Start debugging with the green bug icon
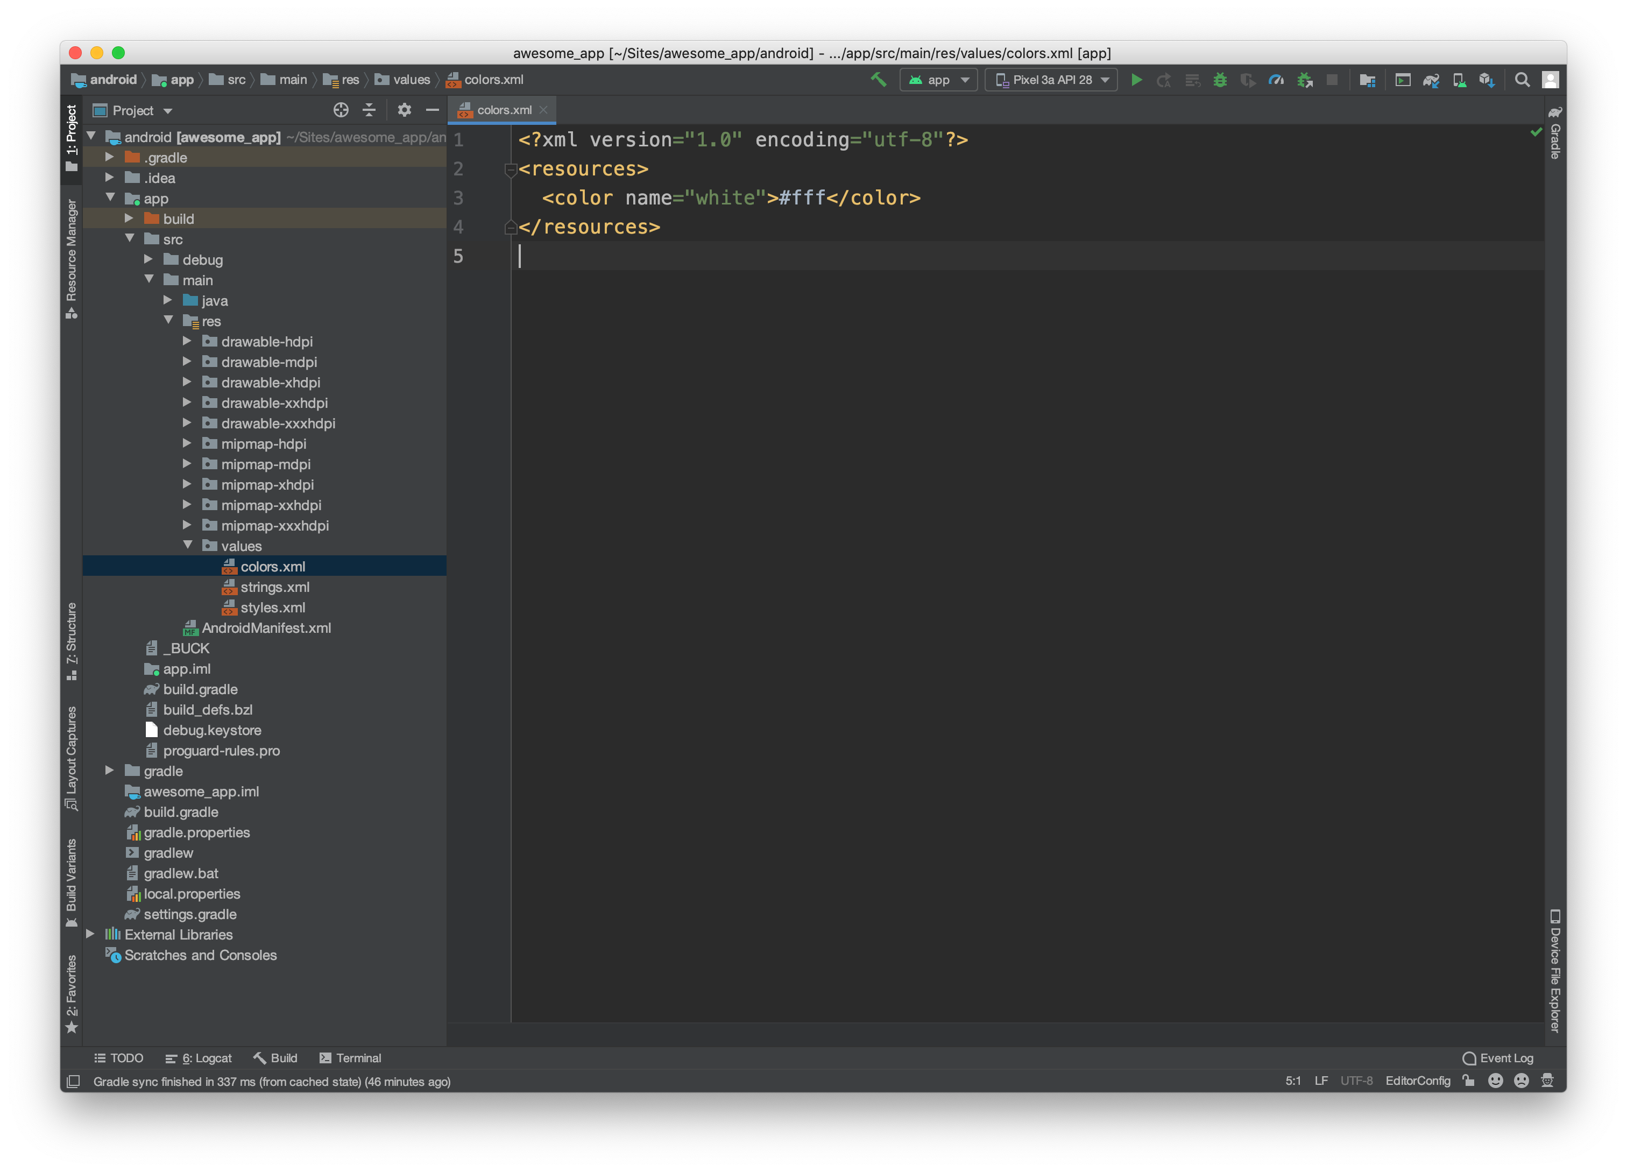This screenshot has width=1627, height=1172. [x=1220, y=80]
